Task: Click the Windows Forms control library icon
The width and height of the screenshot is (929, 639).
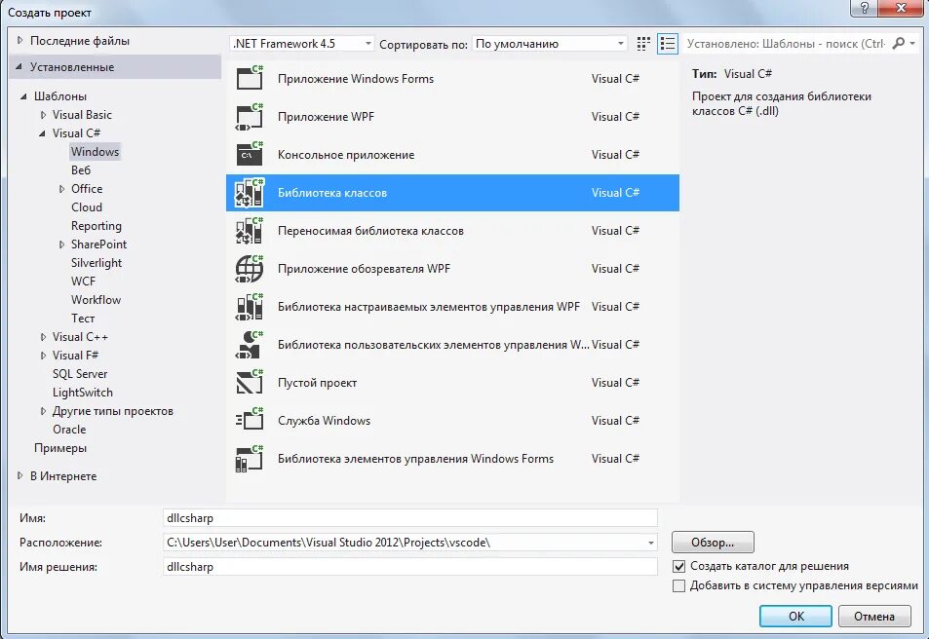Action: [250, 459]
